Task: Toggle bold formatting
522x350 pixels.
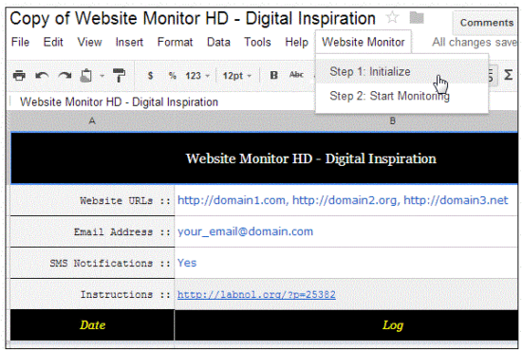Action: click(x=273, y=76)
